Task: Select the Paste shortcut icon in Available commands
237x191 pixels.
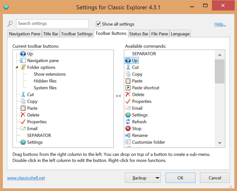Action: (128, 88)
